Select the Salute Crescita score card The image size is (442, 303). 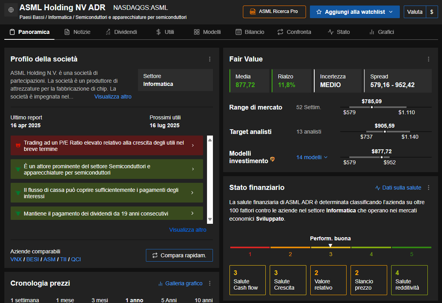288,280
